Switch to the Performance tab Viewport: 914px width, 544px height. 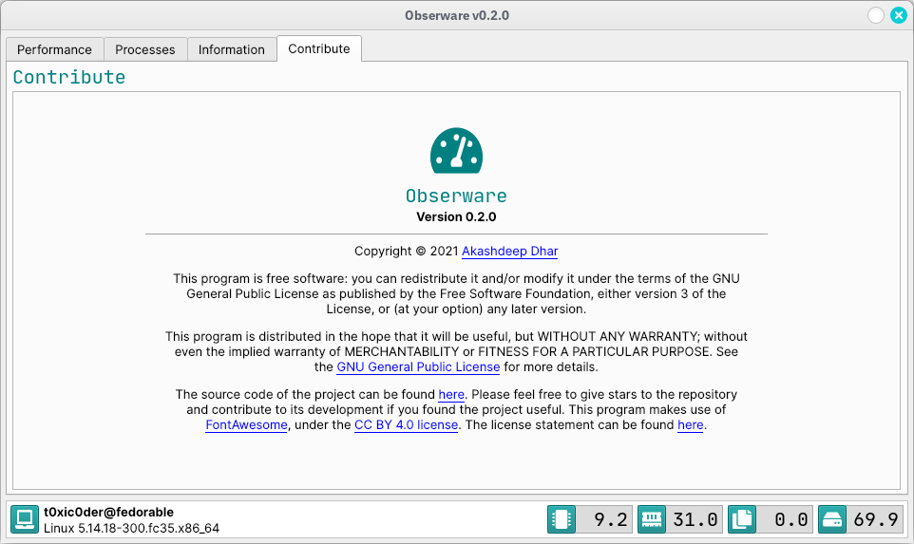(x=55, y=49)
